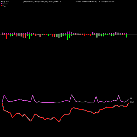Click the '0M' volume value label
137x137 pixels.
[131, 98]
